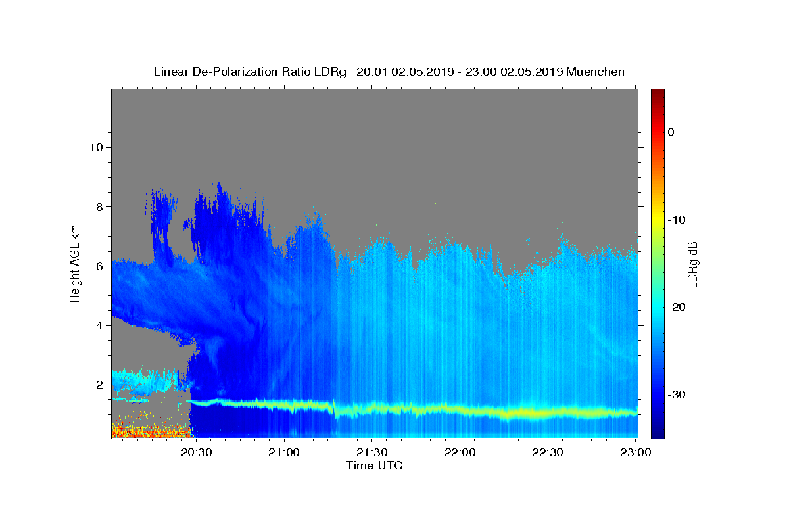
Task: Click the height tick label 2
Action: (x=99, y=385)
